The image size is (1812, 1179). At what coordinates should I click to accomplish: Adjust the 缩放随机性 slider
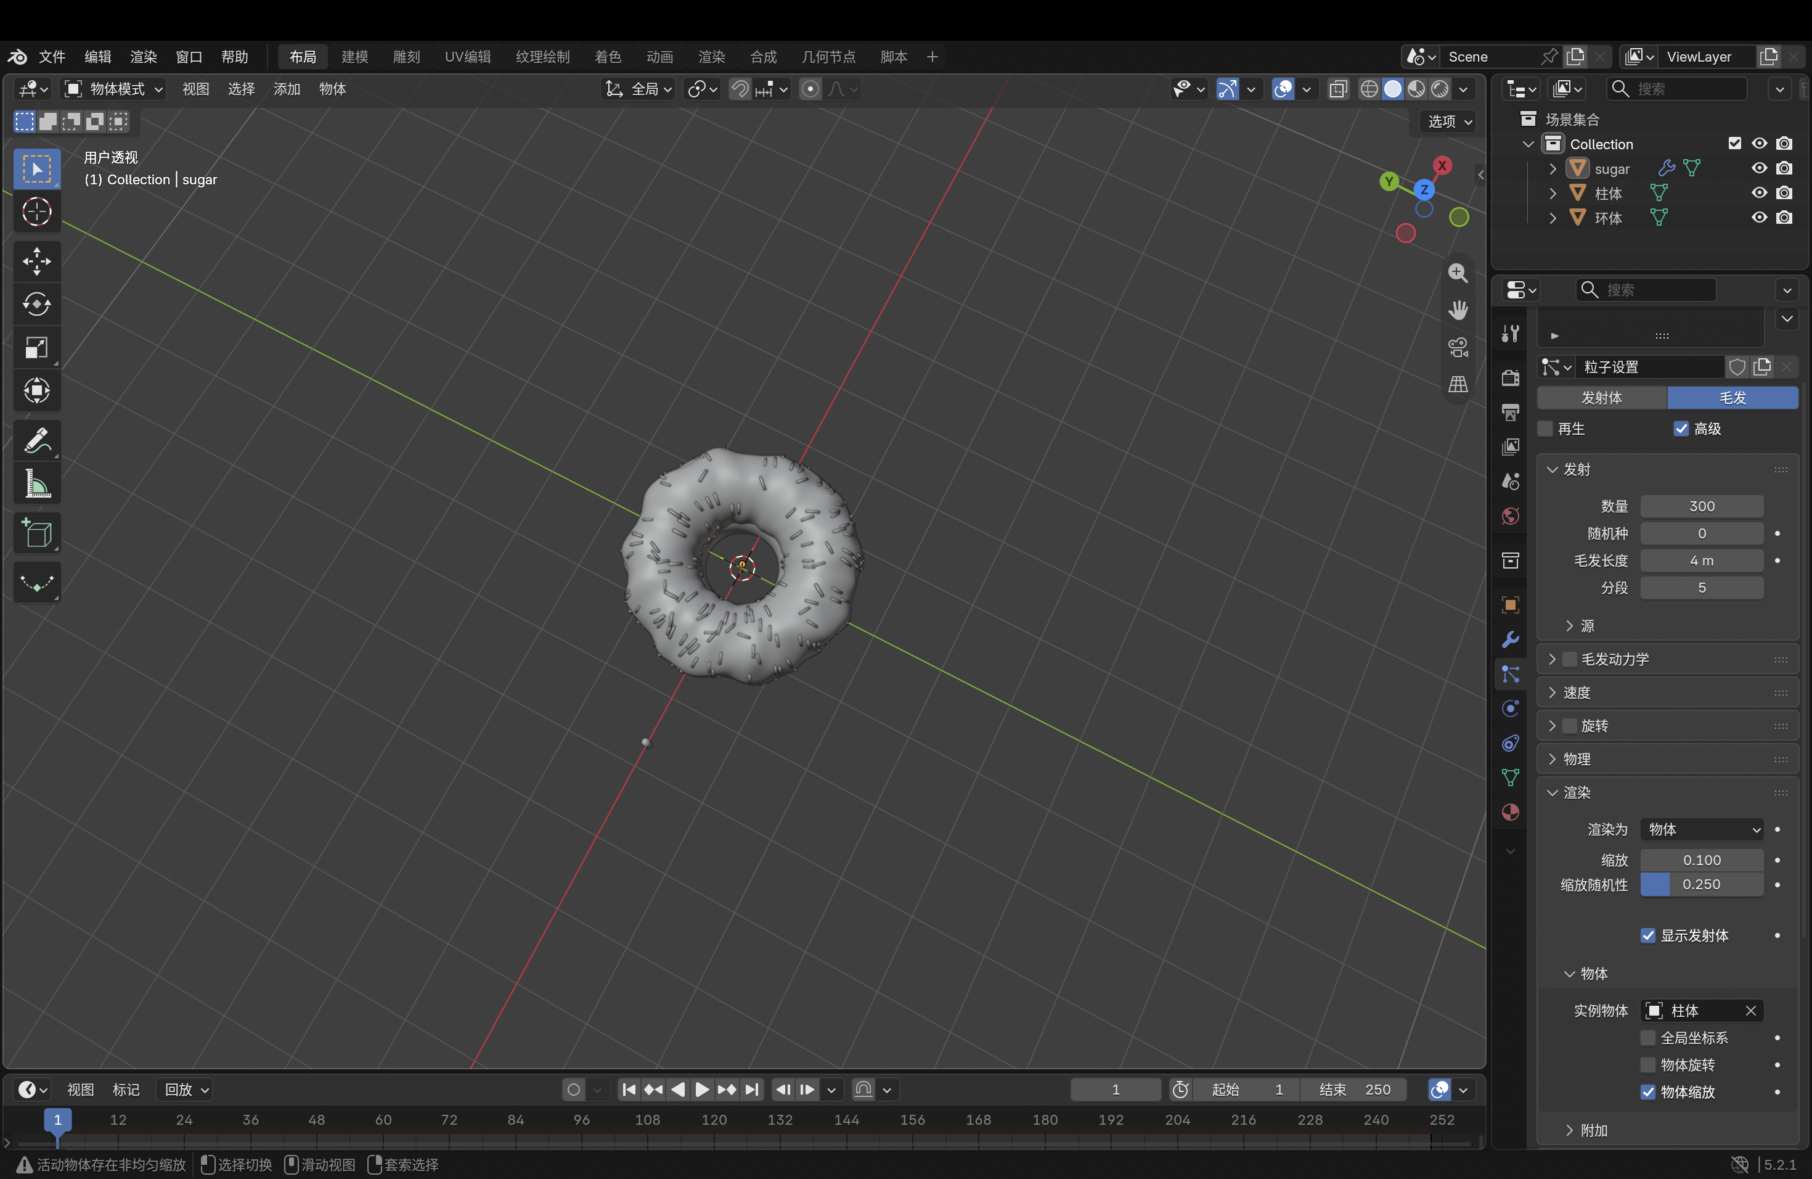(1702, 884)
